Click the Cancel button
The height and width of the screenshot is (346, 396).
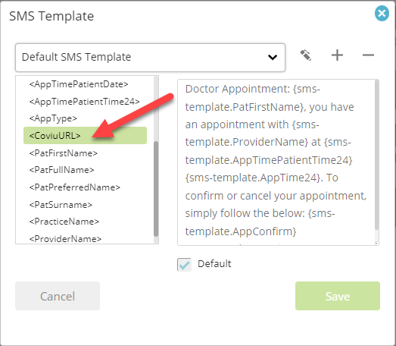click(x=58, y=296)
